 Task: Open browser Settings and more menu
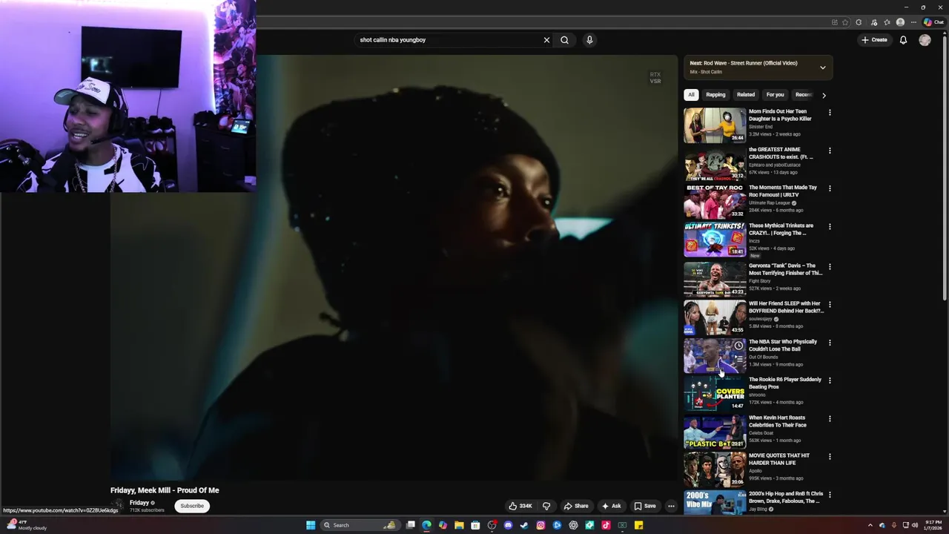(x=913, y=22)
